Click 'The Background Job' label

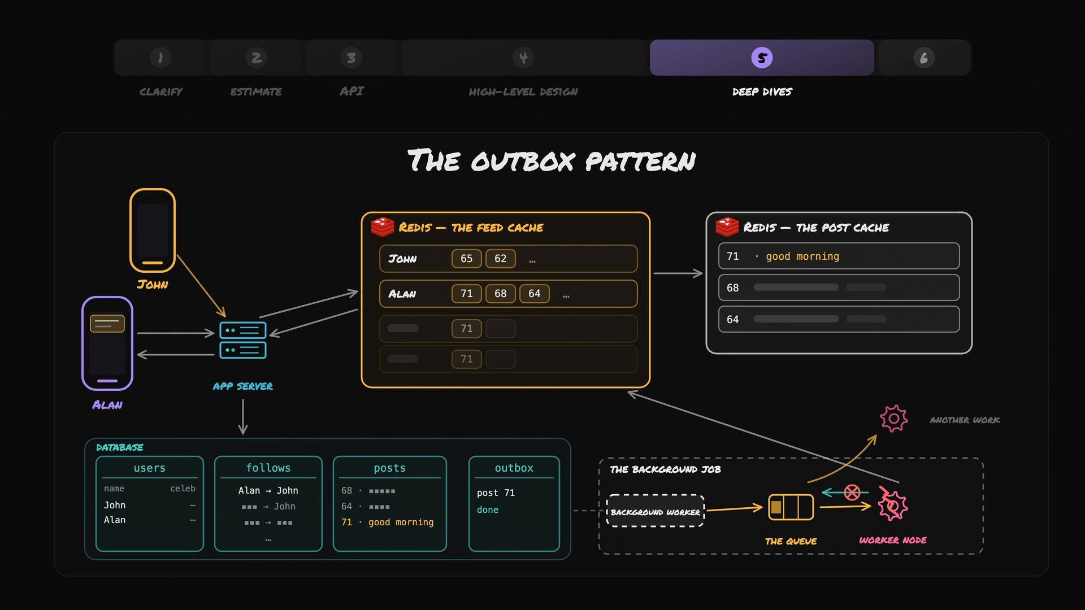click(665, 469)
